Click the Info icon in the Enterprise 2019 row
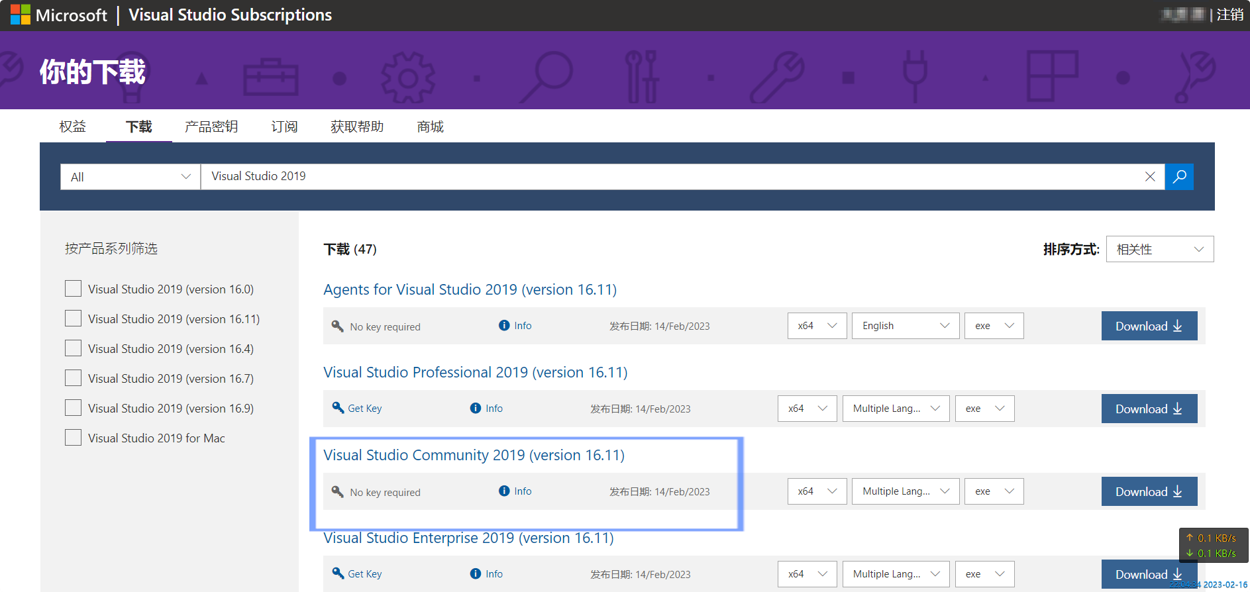 (x=476, y=573)
